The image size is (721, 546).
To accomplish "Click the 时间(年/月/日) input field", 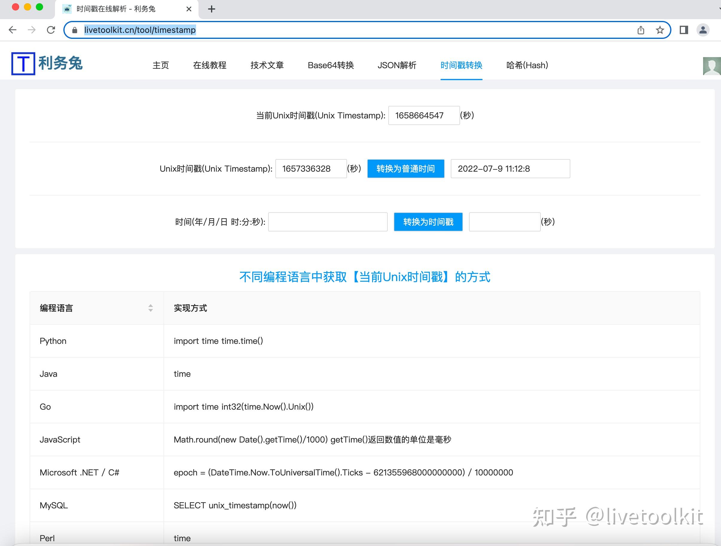I will [328, 222].
